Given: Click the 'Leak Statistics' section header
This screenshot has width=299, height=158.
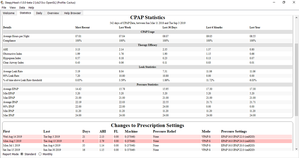Looking at the screenshot, I should [x=148, y=67].
